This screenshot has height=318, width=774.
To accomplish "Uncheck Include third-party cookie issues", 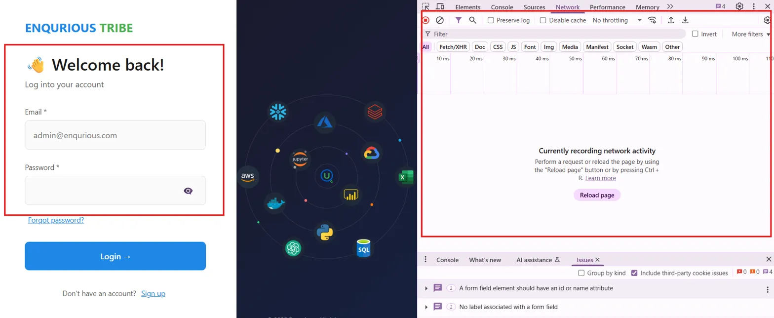I will click(634, 273).
